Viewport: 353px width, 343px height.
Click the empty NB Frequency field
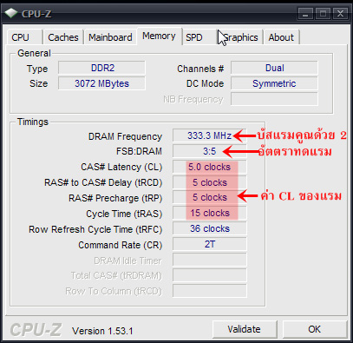[274, 99]
